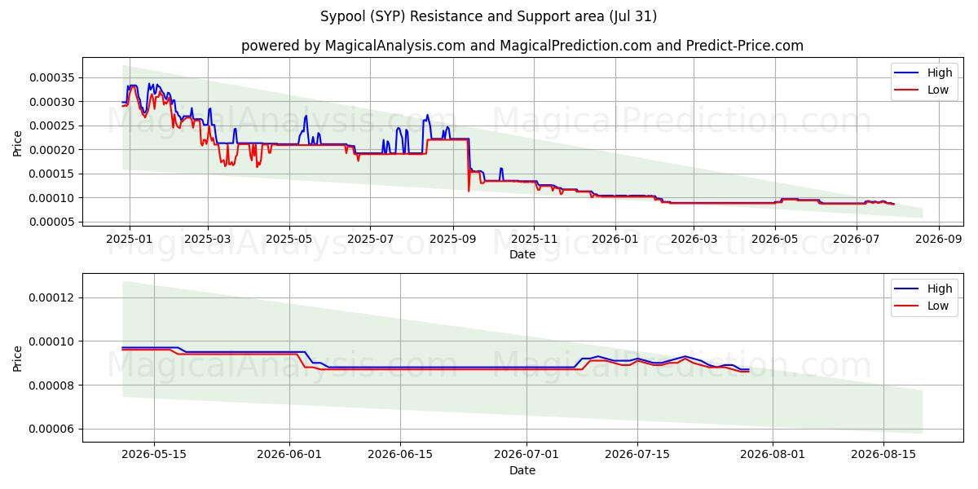Click the '2025-07' x-axis label in top chart

coord(371,240)
